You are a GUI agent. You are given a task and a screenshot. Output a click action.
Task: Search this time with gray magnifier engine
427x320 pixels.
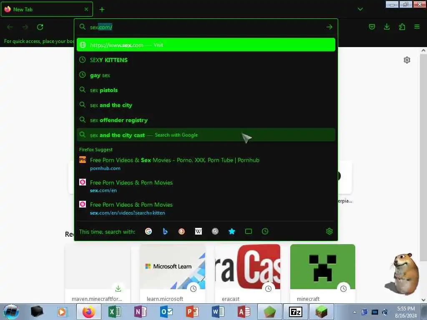215,231
